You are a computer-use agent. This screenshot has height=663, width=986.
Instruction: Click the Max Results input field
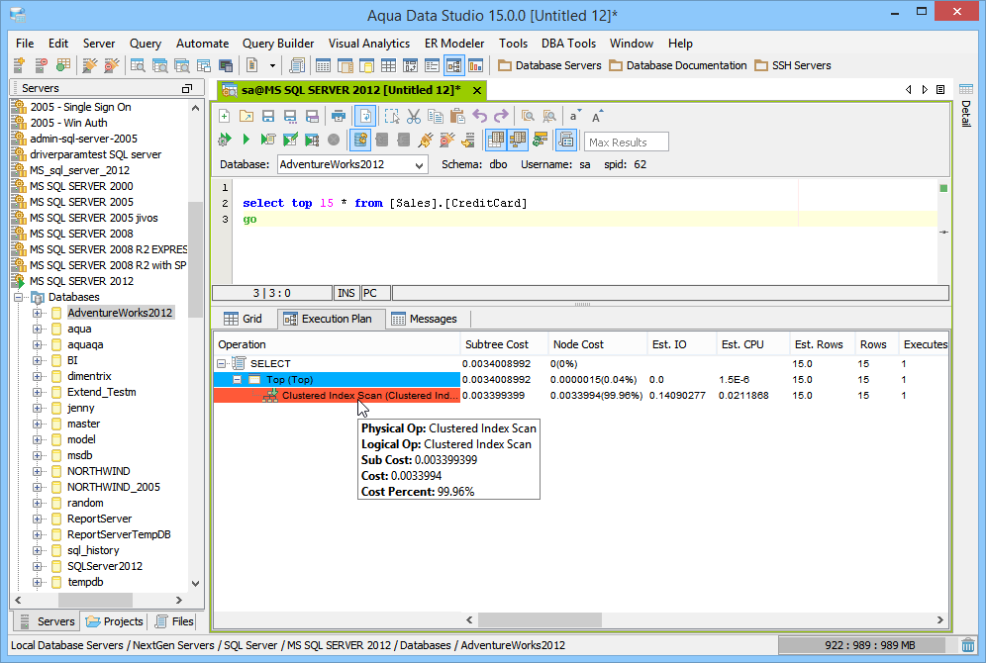[627, 142]
